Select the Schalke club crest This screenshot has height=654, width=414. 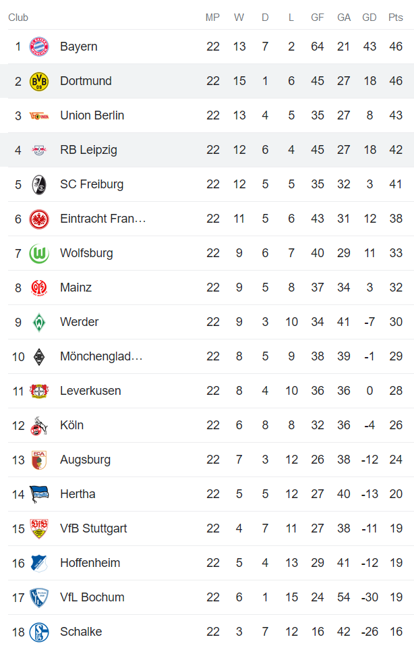pyautogui.click(x=39, y=632)
